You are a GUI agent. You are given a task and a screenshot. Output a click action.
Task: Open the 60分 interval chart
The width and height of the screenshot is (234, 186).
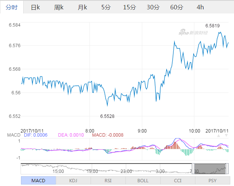pos(176,7)
